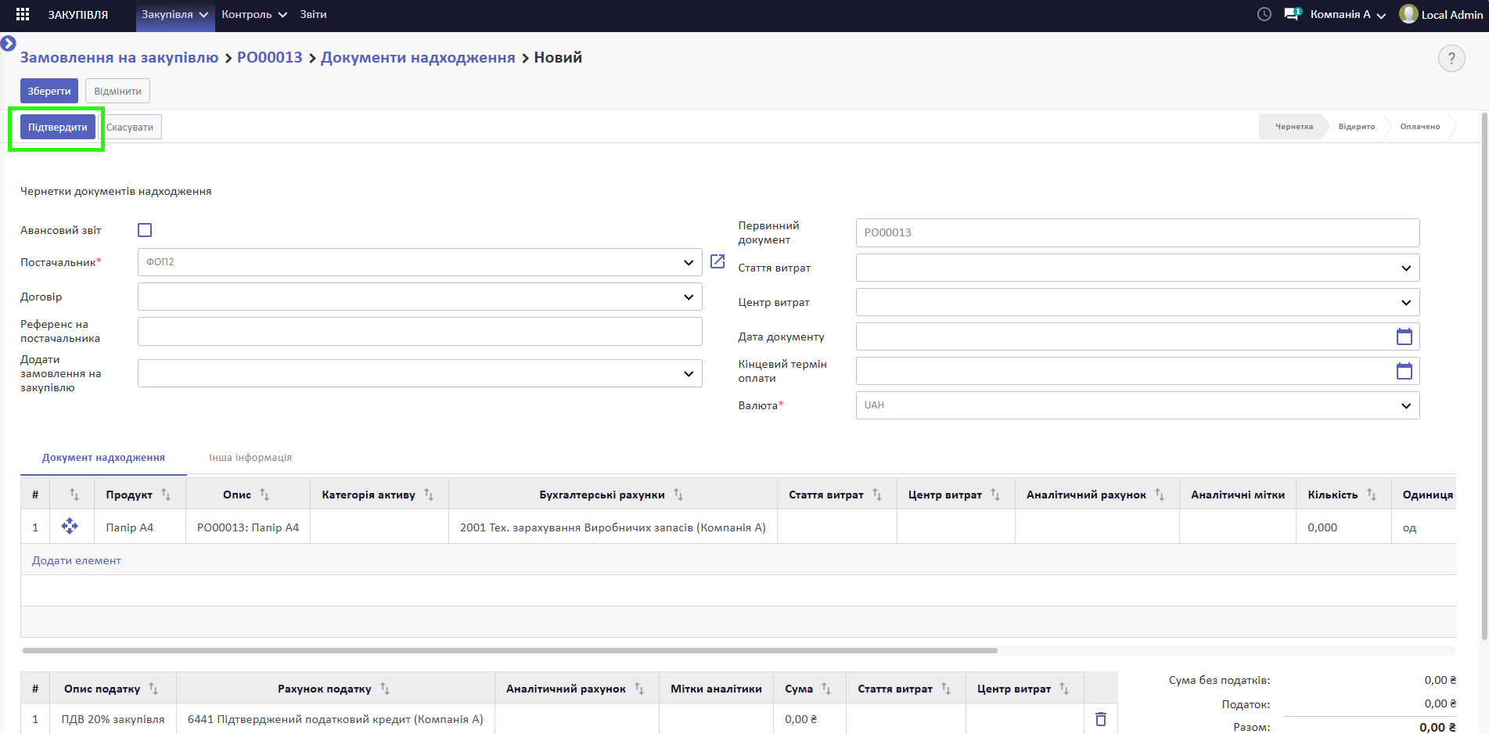
Task: Click the quantity 0,000 cell
Action: click(1343, 527)
